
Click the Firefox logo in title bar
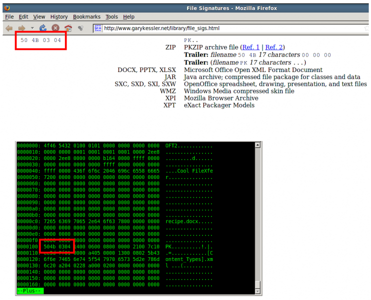tap(6, 7)
